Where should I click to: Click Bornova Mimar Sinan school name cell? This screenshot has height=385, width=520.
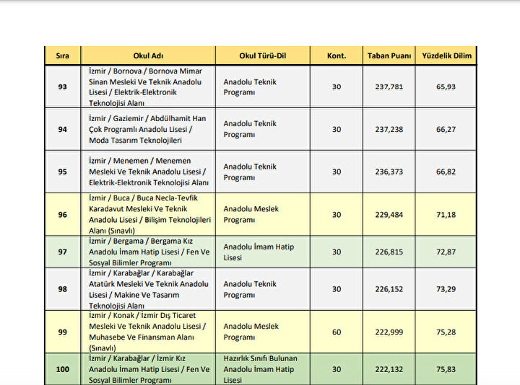coord(148,87)
